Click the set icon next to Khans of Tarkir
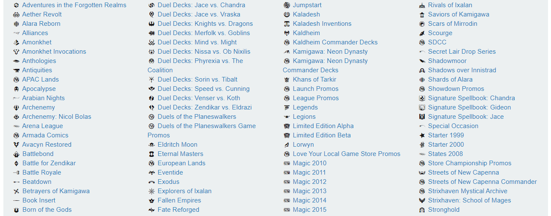This screenshot has width=551, height=216. 287,79
